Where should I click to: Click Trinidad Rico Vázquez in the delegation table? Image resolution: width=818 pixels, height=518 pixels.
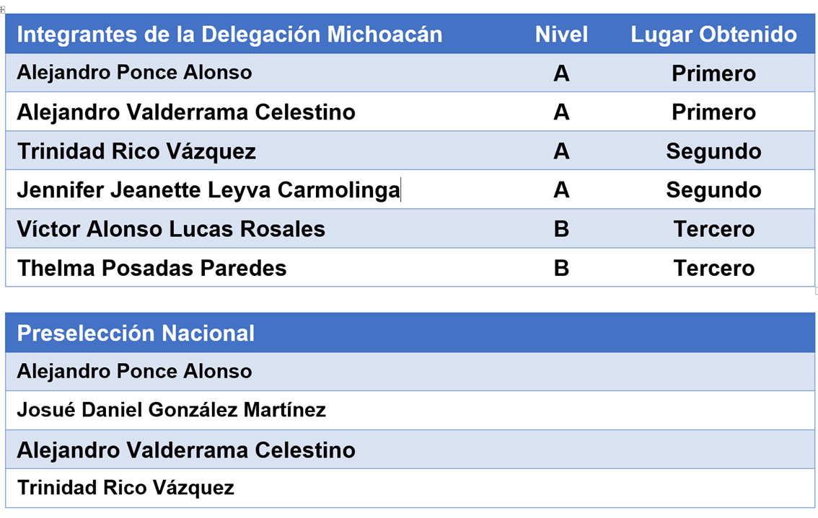(136, 151)
